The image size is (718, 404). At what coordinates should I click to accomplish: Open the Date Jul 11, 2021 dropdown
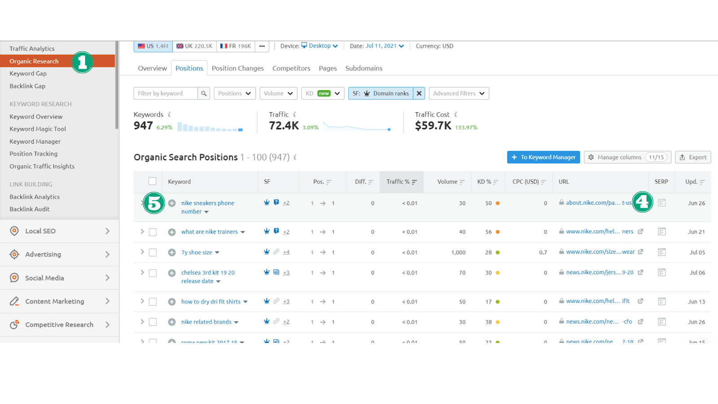click(x=385, y=46)
